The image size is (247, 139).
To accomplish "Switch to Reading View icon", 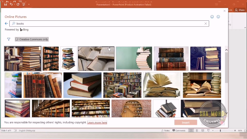I will (x=203, y=130).
